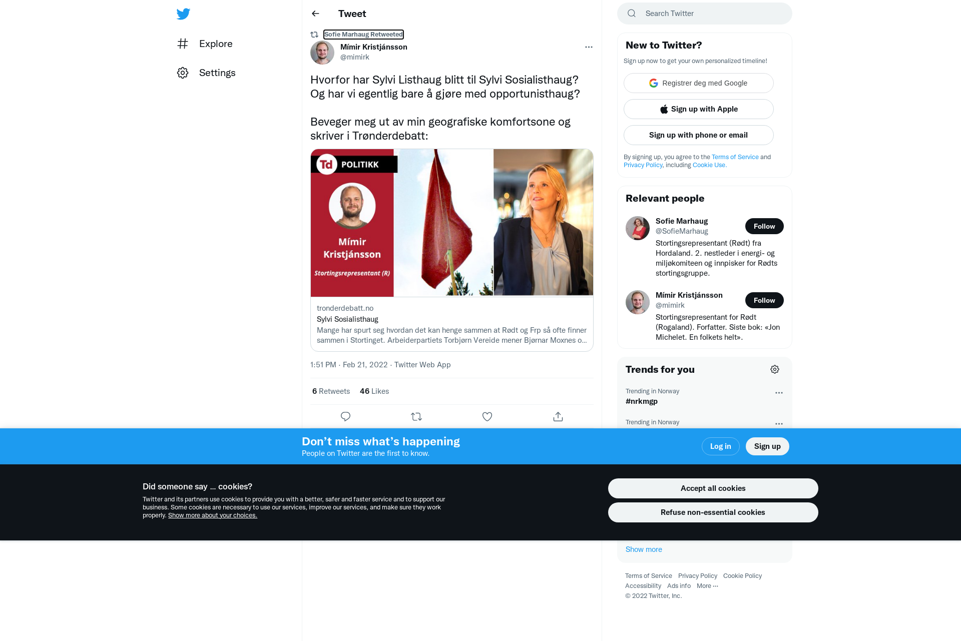
Task: Open Trends for you settings gear
Action: tap(775, 369)
